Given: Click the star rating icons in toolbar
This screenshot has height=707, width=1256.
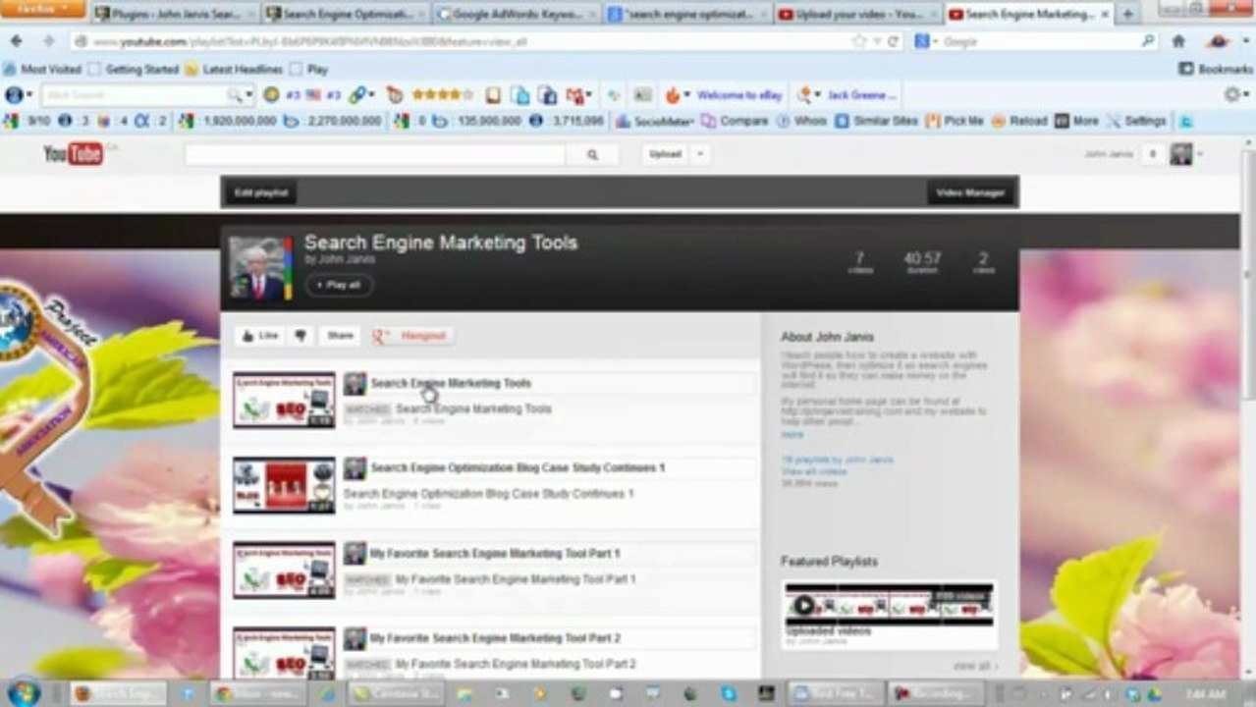Looking at the screenshot, I should click(x=442, y=95).
